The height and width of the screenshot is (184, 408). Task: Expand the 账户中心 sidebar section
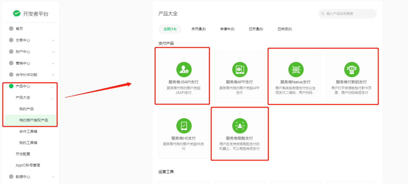(x=53, y=52)
